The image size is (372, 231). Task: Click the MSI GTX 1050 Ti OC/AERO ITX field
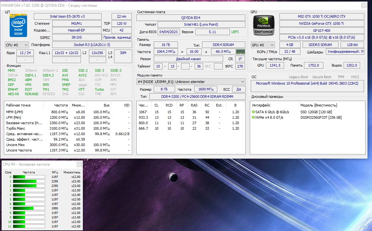coord(322,16)
